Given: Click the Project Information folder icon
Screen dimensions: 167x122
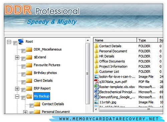Looking at the screenshot, I should point(96,67).
